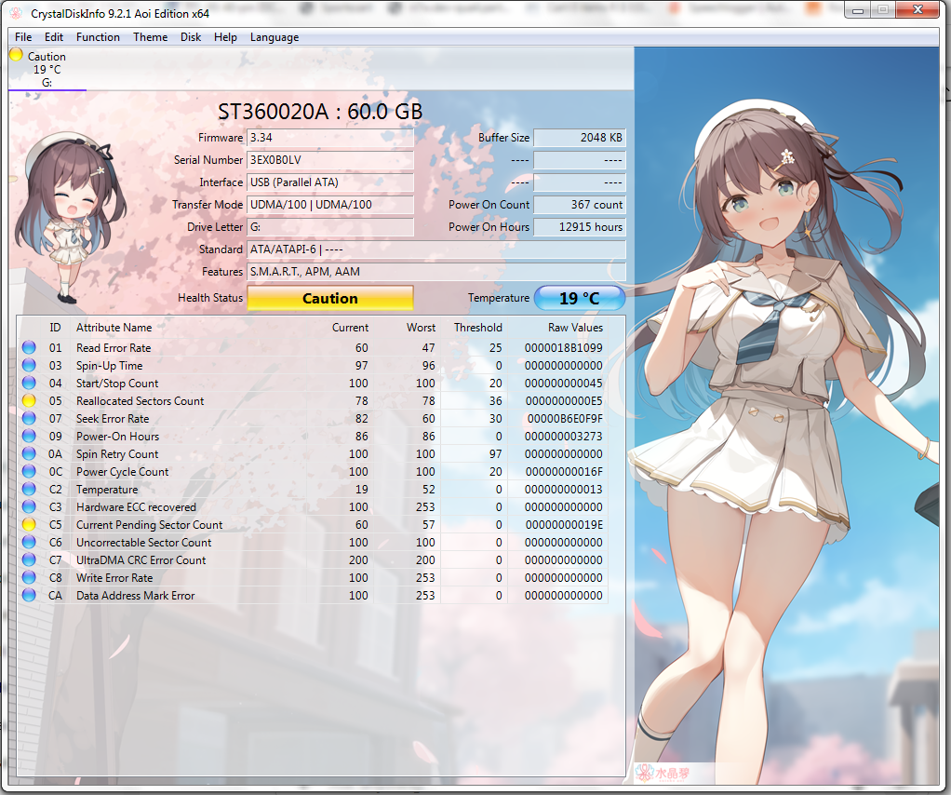
Task: Close the CrystalDiskInfo window
Action: coord(918,10)
